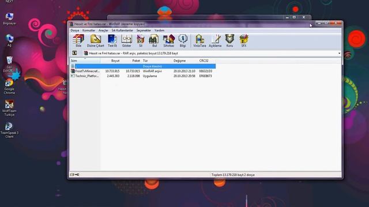Click the Toplam bayt status bar text
The image size is (369, 207).
tap(233, 175)
